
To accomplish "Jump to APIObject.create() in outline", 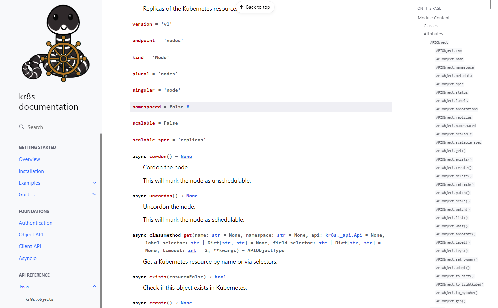I will 454,168.
